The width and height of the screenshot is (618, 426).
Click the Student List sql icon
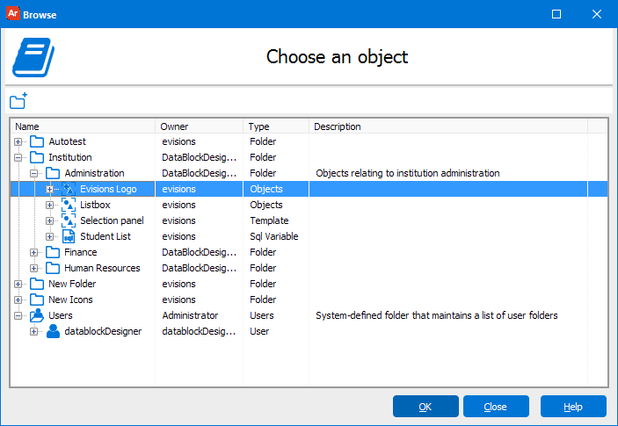pos(69,236)
